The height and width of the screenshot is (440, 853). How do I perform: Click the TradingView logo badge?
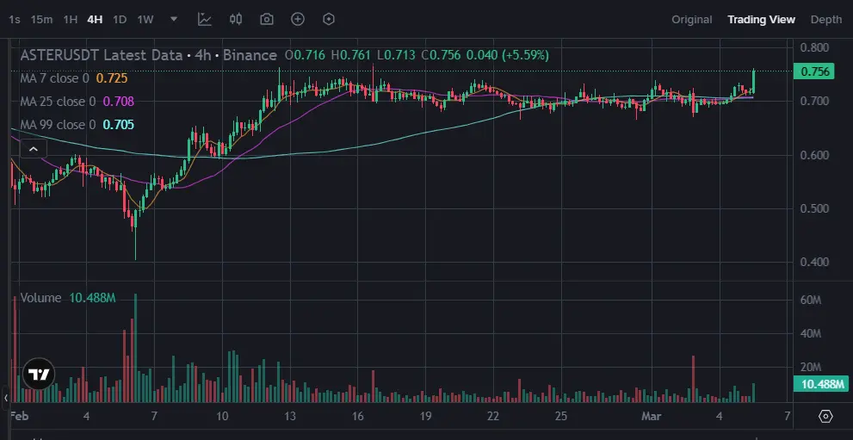39,375
